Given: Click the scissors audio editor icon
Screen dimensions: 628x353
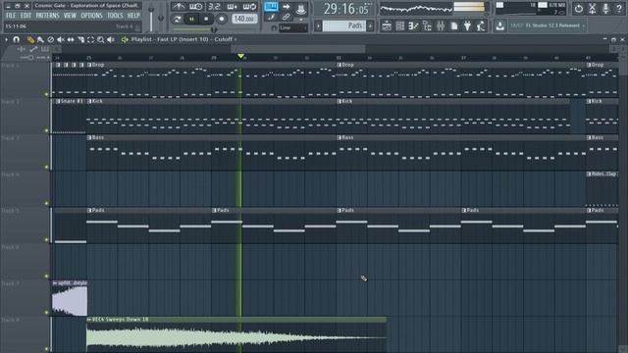Looking at the screenshot, I should pyautogui.click(x=593, y=9).
